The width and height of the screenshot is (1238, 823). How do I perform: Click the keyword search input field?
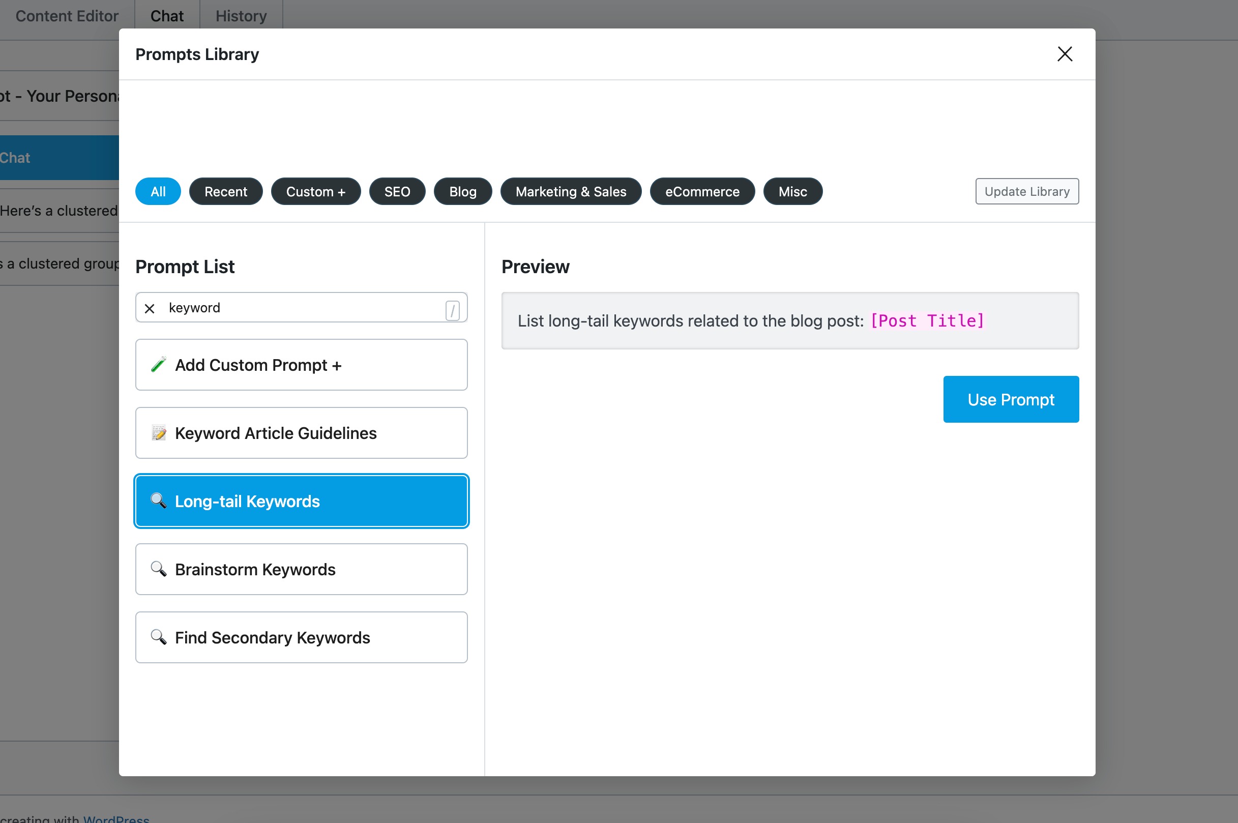[300, 307]
